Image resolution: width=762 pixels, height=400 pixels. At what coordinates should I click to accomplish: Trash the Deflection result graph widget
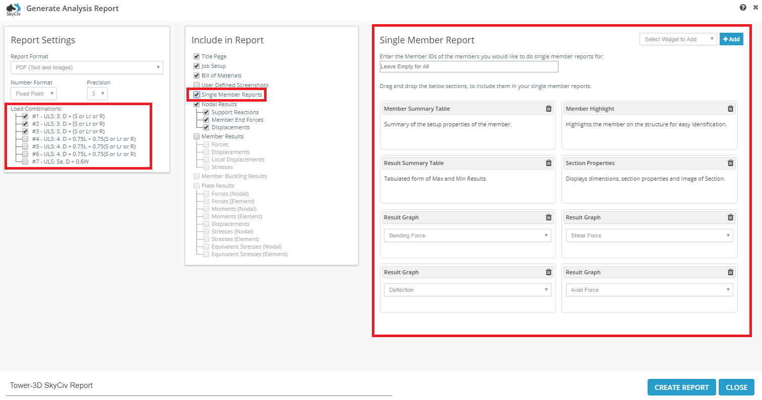549,272
